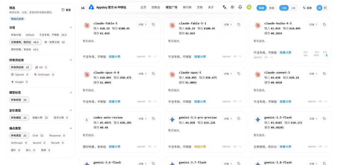Switch to the table list view icon
338x165 pixels.
(x=325, y=8)
